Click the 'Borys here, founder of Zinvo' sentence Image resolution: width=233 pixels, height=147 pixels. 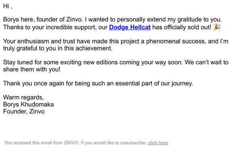pyautogui.click(x=43, y=19)
